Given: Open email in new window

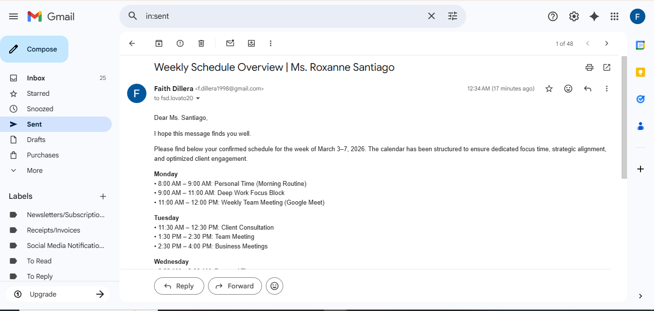Looking at the screenshot, I should click(x=607, y=67).
